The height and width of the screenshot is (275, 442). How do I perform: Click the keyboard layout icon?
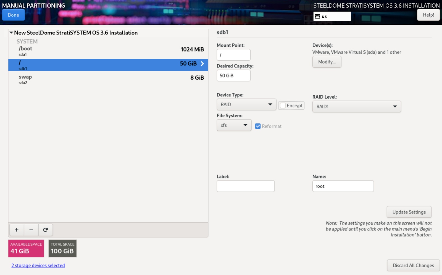(317, 16)
